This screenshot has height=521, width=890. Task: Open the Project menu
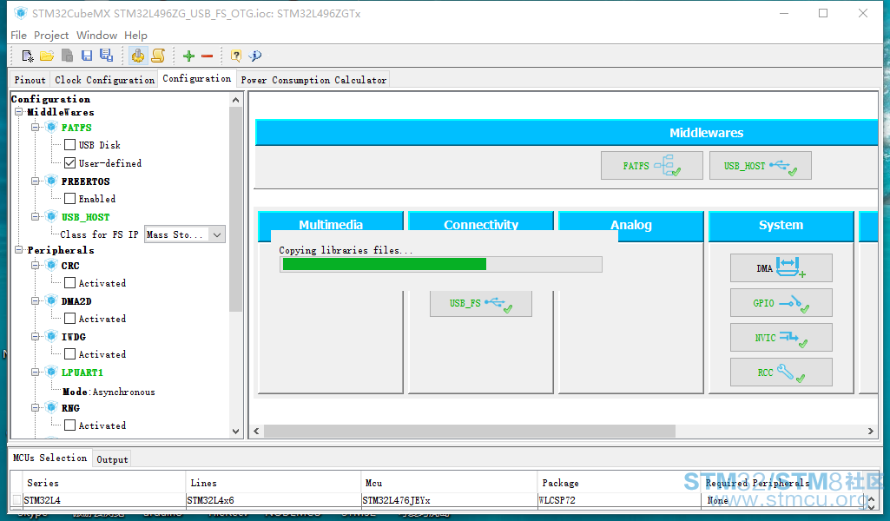[x=51, y=36]
